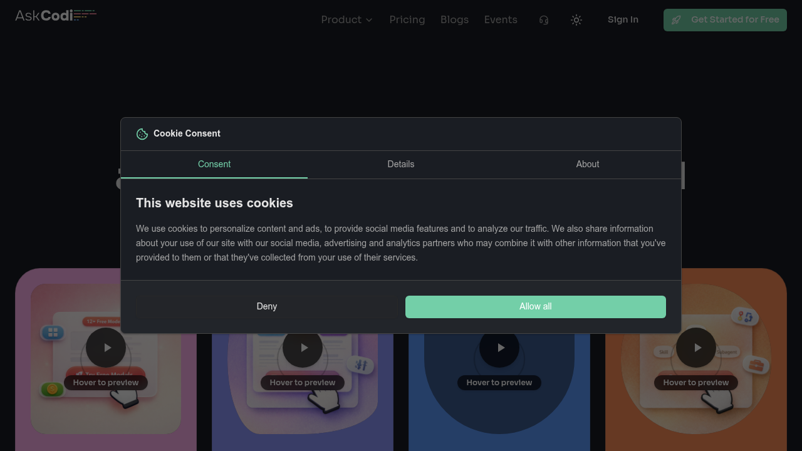Toggle the sun theme switcher icon
802x451 pixels.
[x=576, y=20]
